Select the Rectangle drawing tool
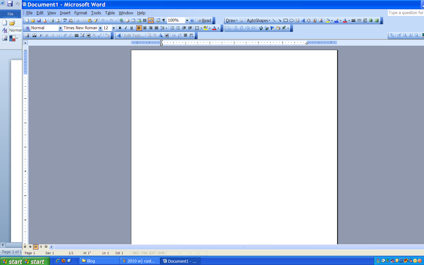The width and height of the screenshot is (424, 265). click(285, 20)
